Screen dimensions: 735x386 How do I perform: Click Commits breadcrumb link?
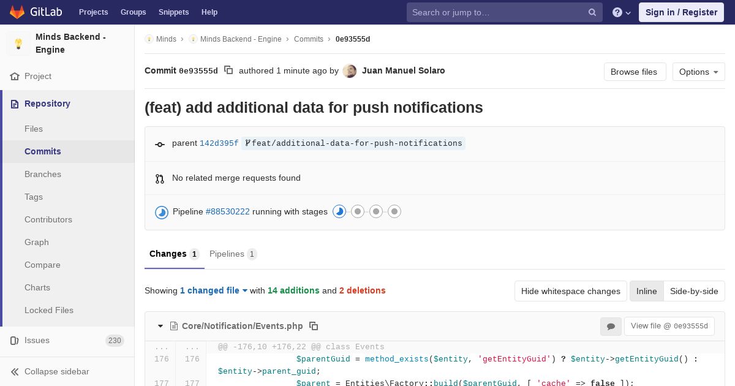[309, 39]
